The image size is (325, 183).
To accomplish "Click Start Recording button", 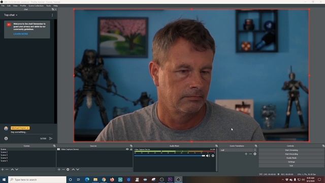I will tap(291, 154).
